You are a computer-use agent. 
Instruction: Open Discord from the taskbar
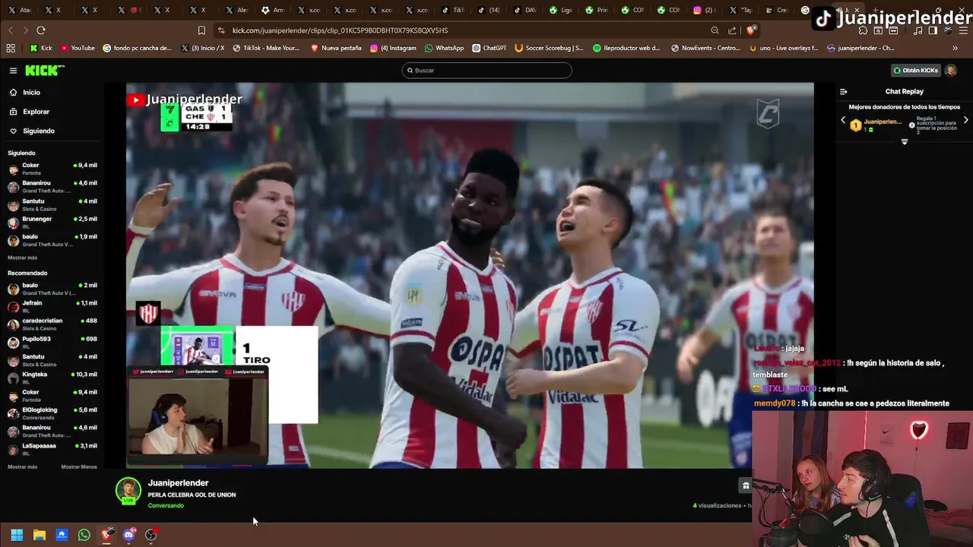[x=129, y=535]
